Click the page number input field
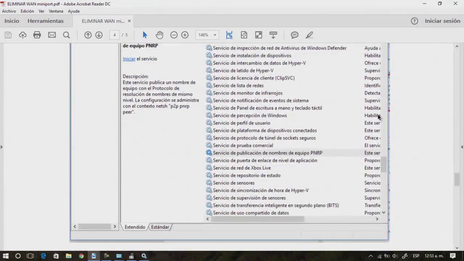The image size is (464, 261). point(115,35)
